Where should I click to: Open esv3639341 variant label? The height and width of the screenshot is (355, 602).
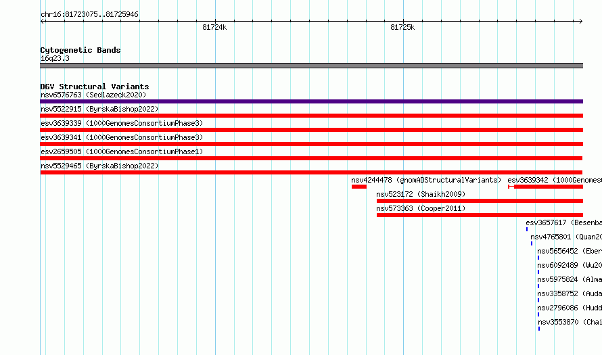[122, 137]
